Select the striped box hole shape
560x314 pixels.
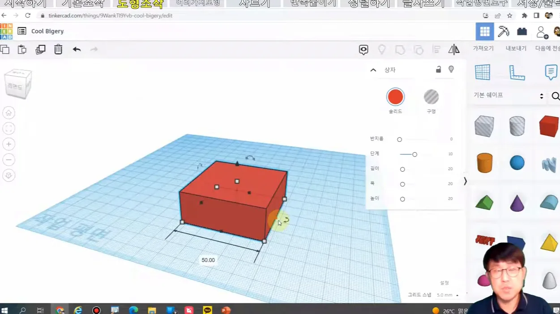point(484,126)
